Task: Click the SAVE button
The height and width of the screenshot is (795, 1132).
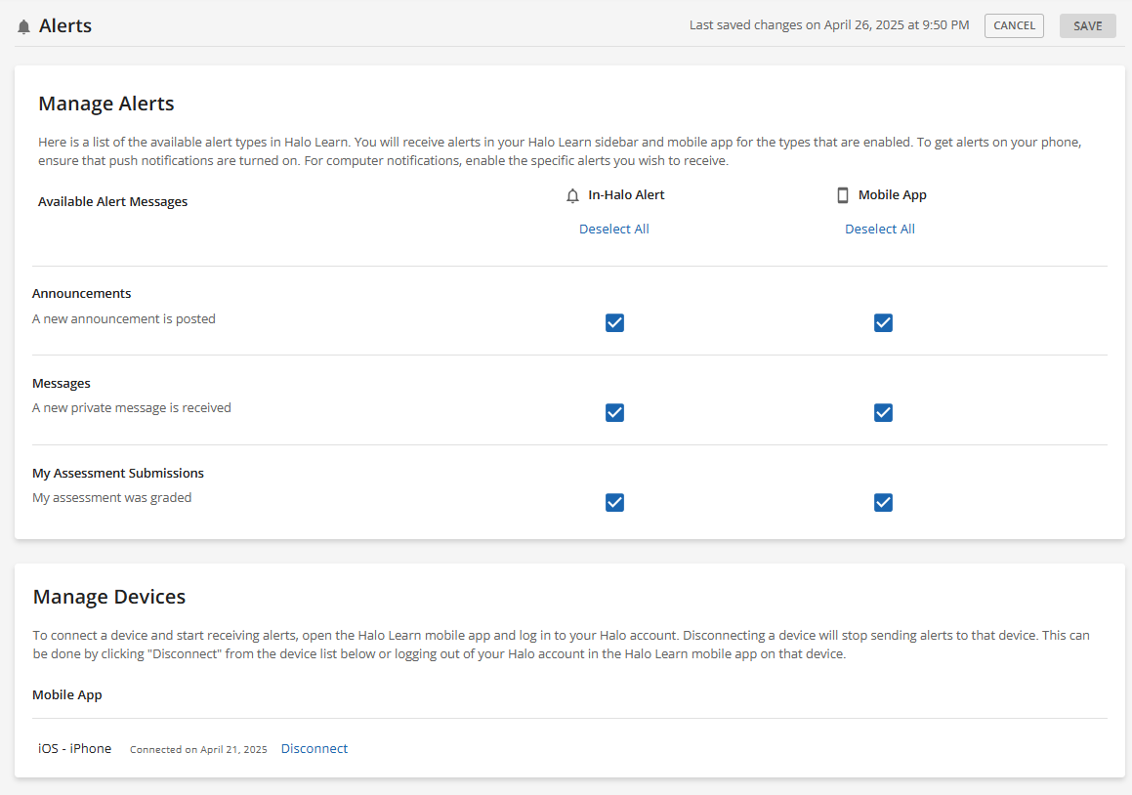Action: click(x=1087, y=25)
